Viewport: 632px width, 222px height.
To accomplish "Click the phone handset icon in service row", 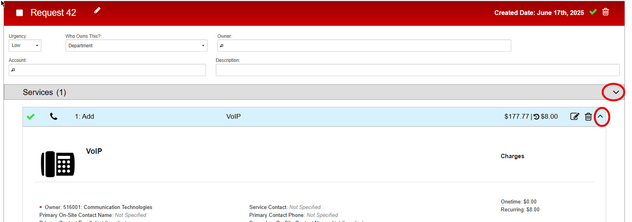I will click(54, 117).
